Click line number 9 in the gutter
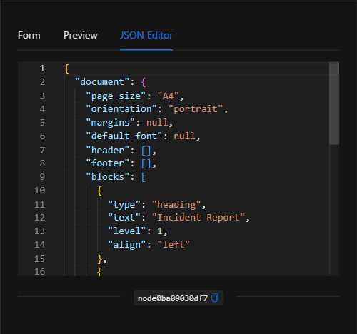The height and width of the screenshot is (334, 357). [x=42, y=177]
